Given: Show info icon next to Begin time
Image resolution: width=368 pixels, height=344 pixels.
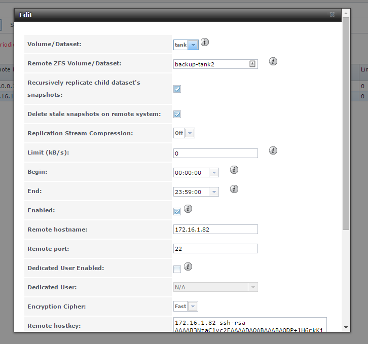Looking at the screenshot, I should (x=234, y=170).
